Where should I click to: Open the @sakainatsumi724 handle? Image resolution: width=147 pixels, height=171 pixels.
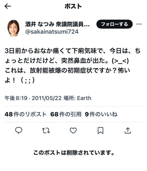click(52, 32)
